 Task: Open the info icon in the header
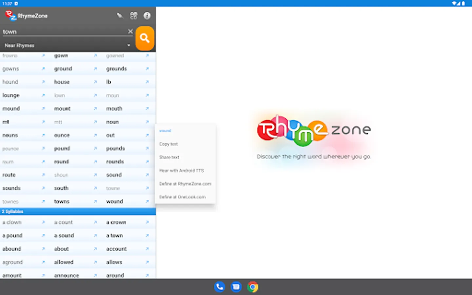click(147, 15)
